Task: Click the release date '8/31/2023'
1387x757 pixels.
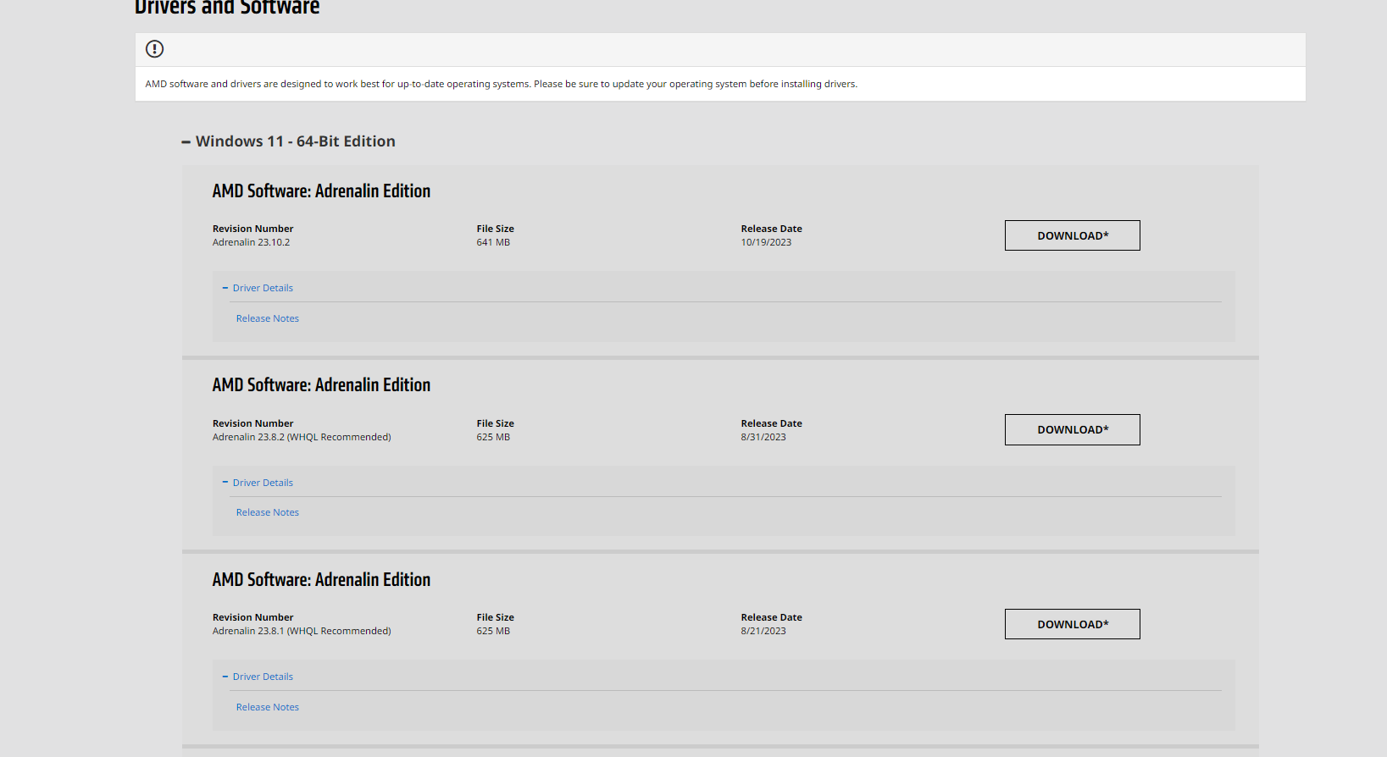Action: click(763, 437)
